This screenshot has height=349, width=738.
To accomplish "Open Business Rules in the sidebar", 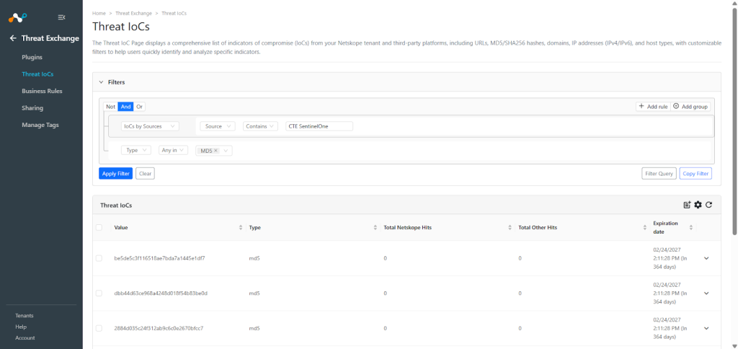I will [42, 91].
